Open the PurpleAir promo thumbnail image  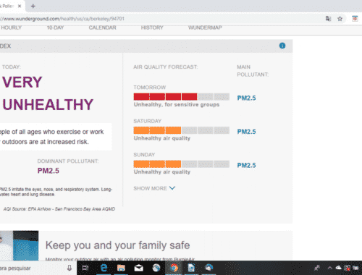point(19,245)
